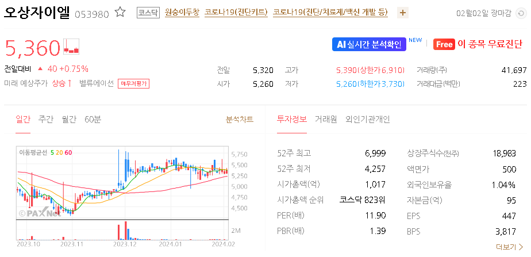Click the 오상자이엘 stock name
Screen dimensions: 531x257
tap(37, 13)
